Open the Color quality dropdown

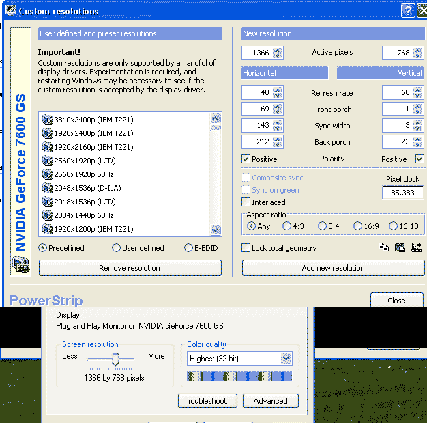[x=286, y=359]
